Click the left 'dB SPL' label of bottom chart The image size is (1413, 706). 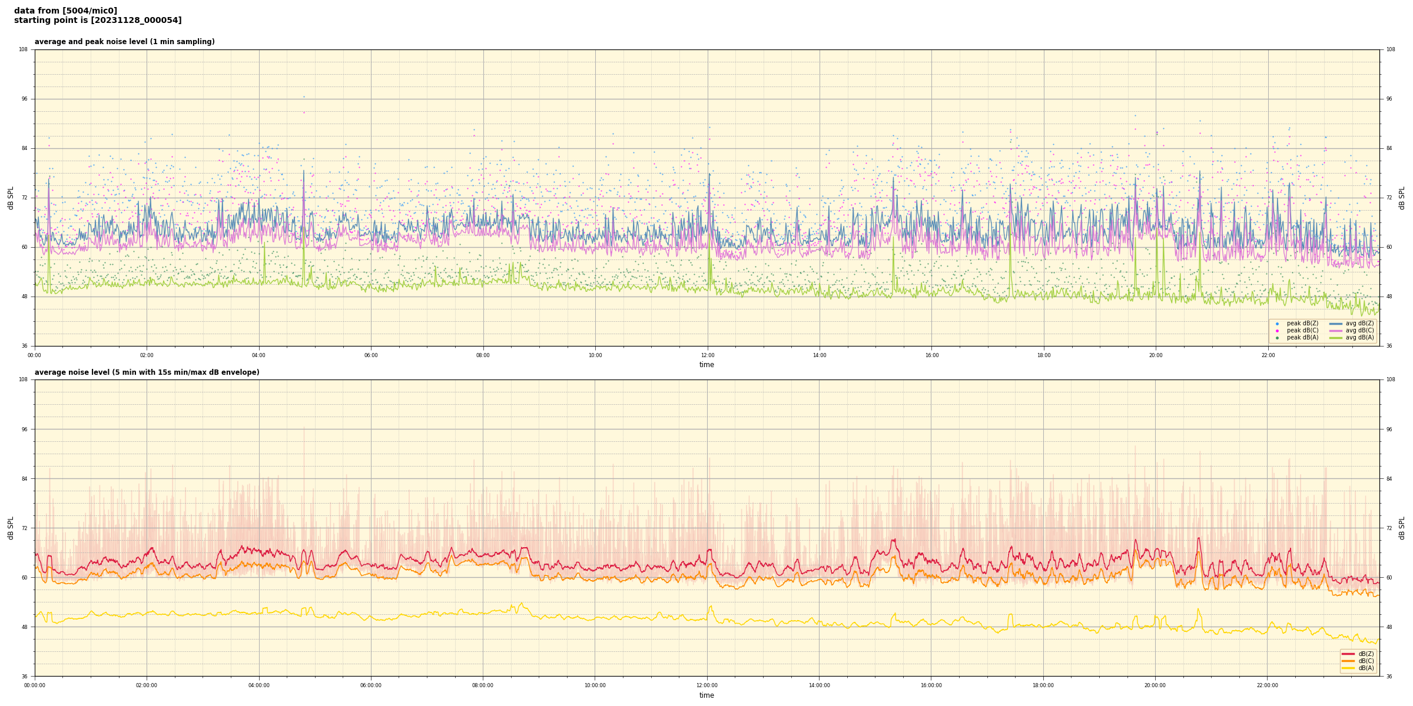(11, 528)
